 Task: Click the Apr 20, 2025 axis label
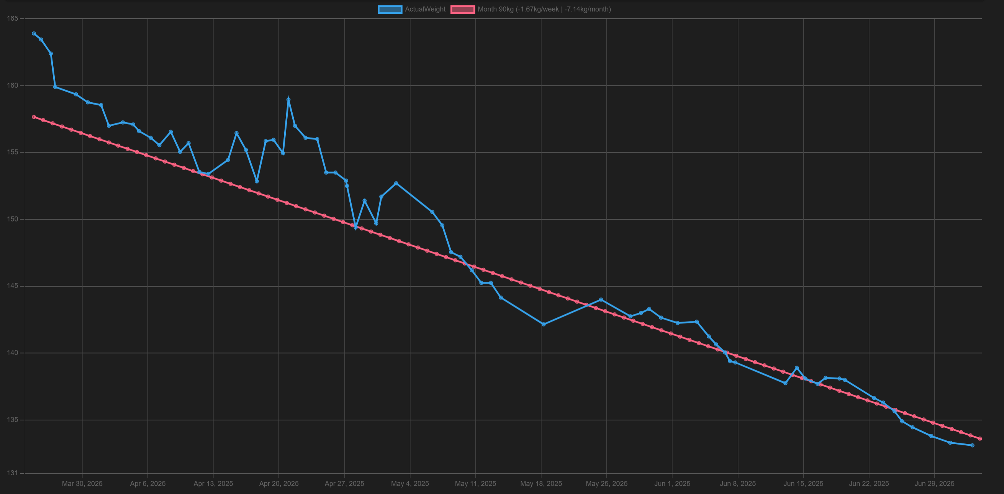tap(278, 484)
